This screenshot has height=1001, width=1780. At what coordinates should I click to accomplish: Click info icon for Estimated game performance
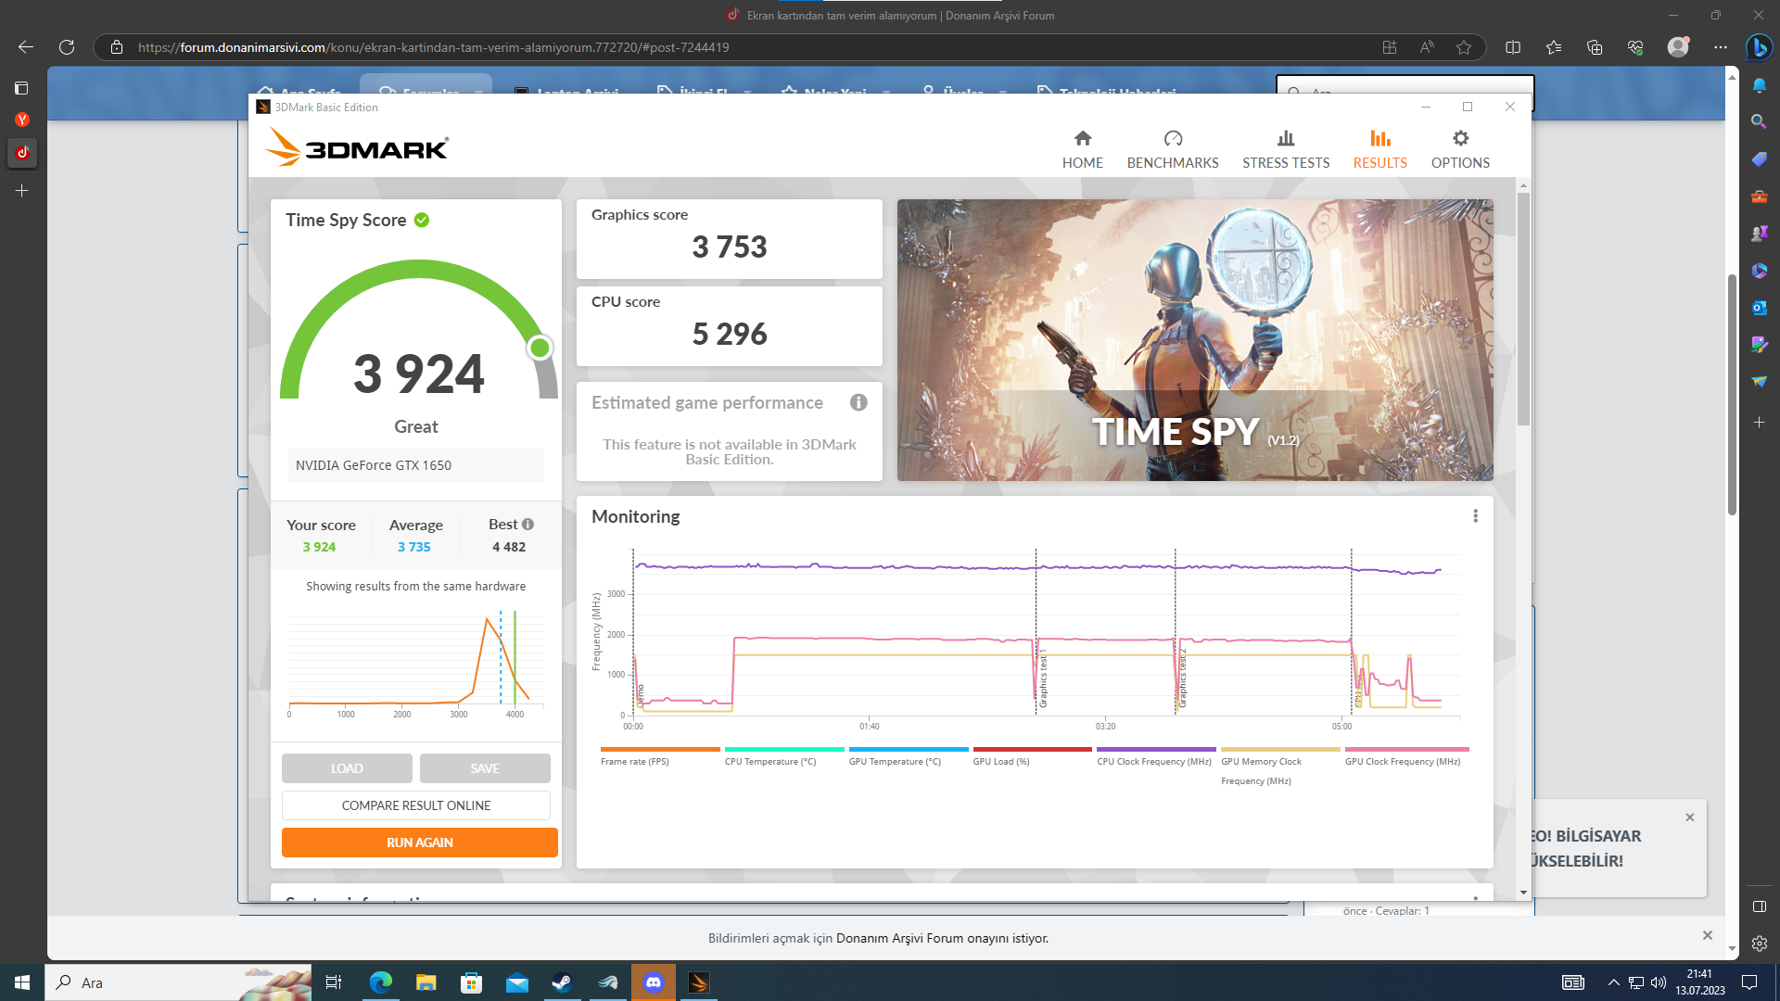858,402
